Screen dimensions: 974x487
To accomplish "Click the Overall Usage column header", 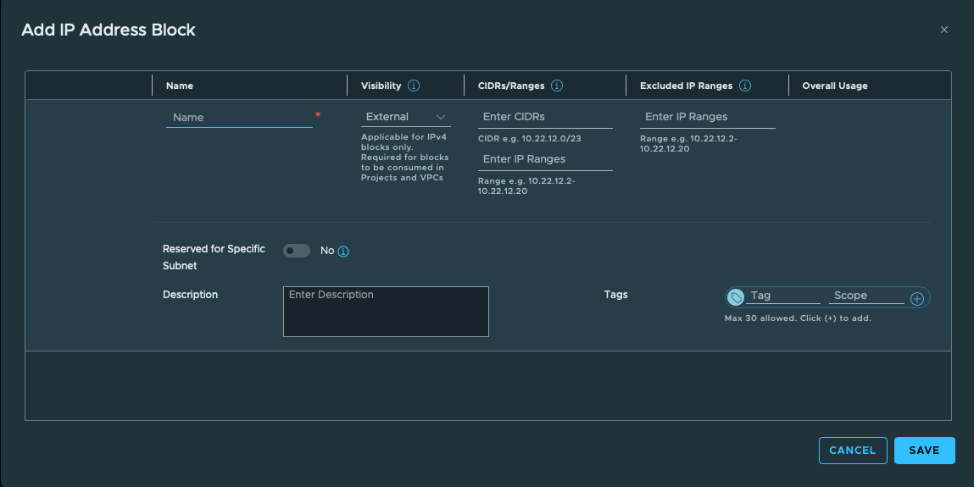I will [835, 86].
